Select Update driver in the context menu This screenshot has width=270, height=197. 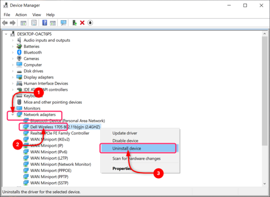coord(125,133)
